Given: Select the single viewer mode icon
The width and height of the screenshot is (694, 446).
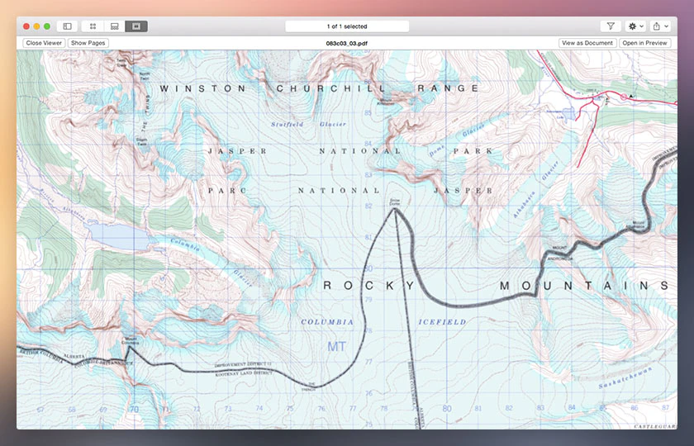Looking at the screenshot, I should (x=136, y=26).
